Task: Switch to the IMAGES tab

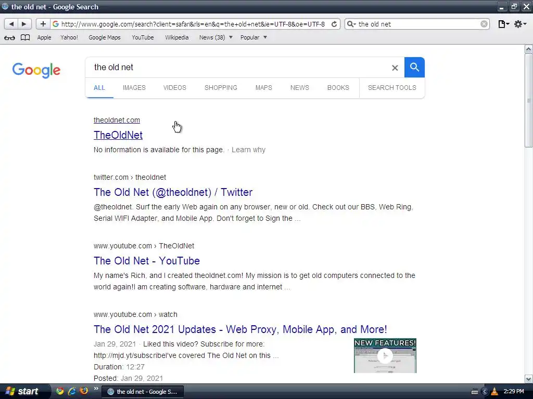Action: (134, 88)
